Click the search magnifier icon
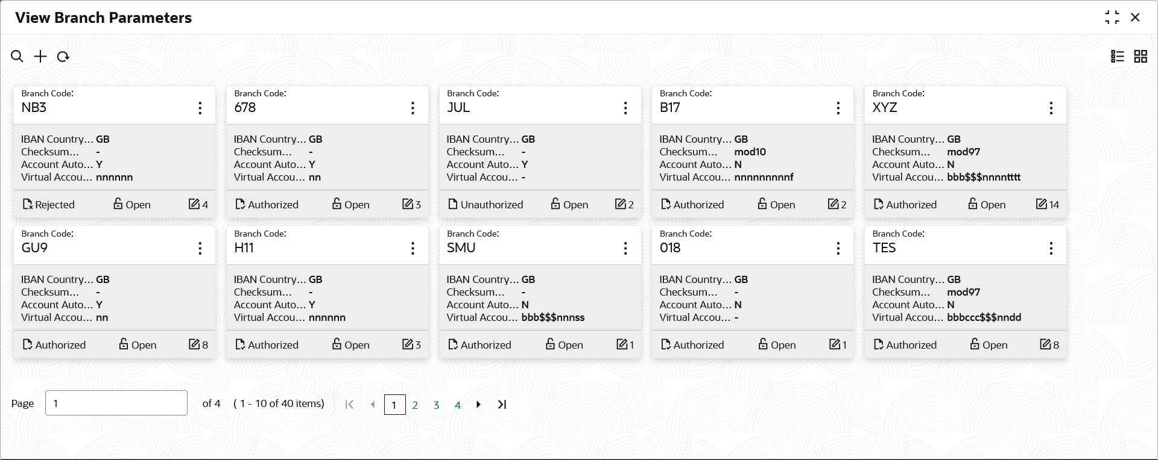The height and width of the screenshot is (460, 1158). (17, 57)
